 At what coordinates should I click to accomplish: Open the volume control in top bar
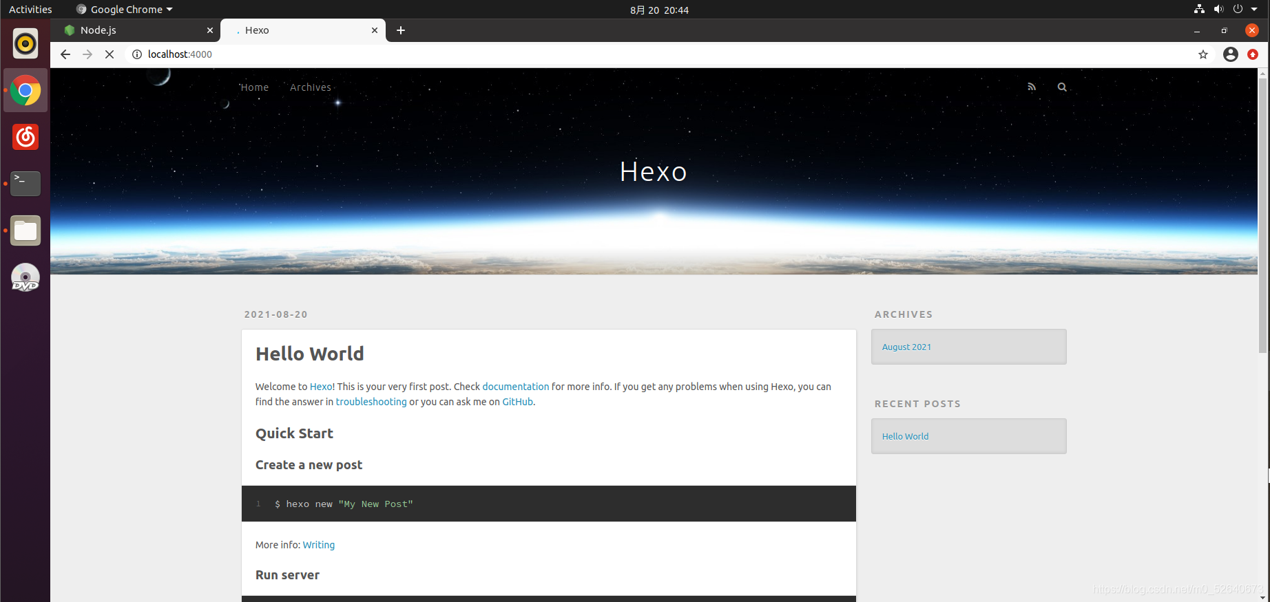point(1218,9)
